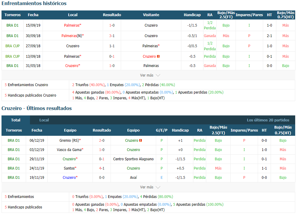This screenshot has height=215, width=297.
Task: Click the red card icon beside Cruzeiro 13/09/18
Action: (x=158, y=56)
